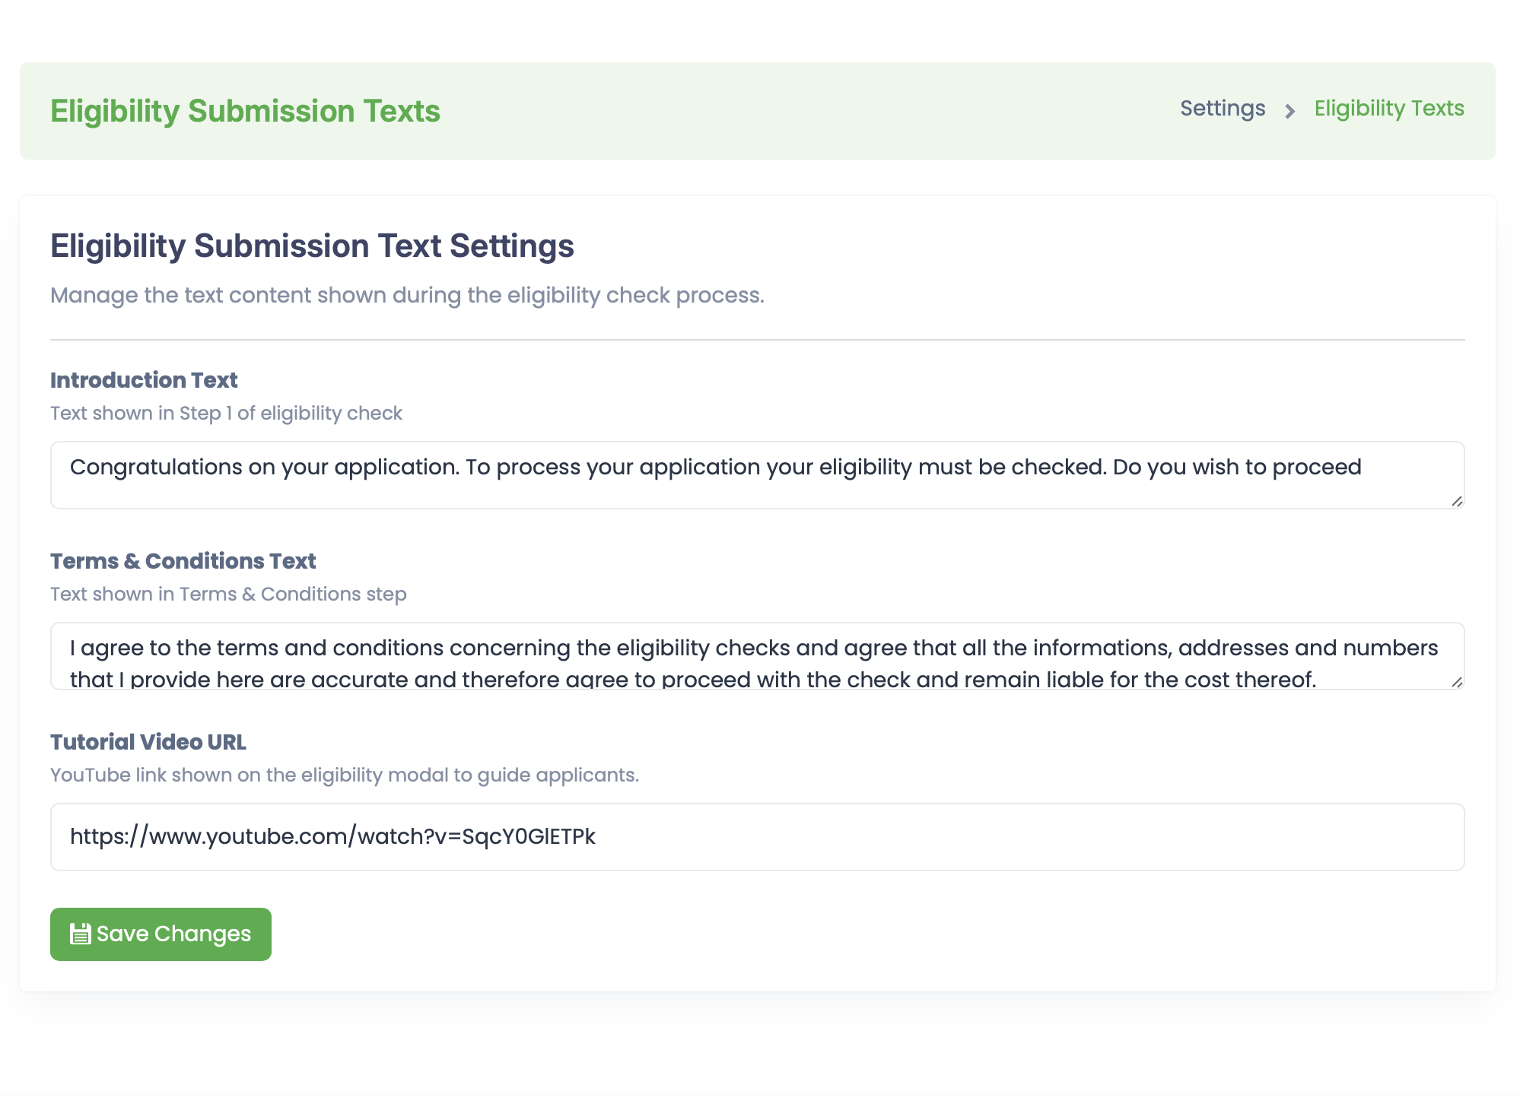This screenshot has height=1113, width=1520.
Task: Open the Settings breadcrumb link
Action: click(x=1222, y=109)
